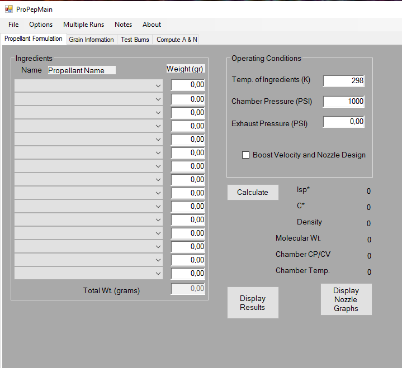Viewport: 402px width, 368px height.
Task: Open the Options menu
Action: (41, 25)
